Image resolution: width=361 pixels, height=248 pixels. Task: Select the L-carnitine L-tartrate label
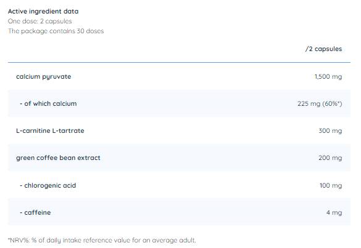tap(50, 130)
